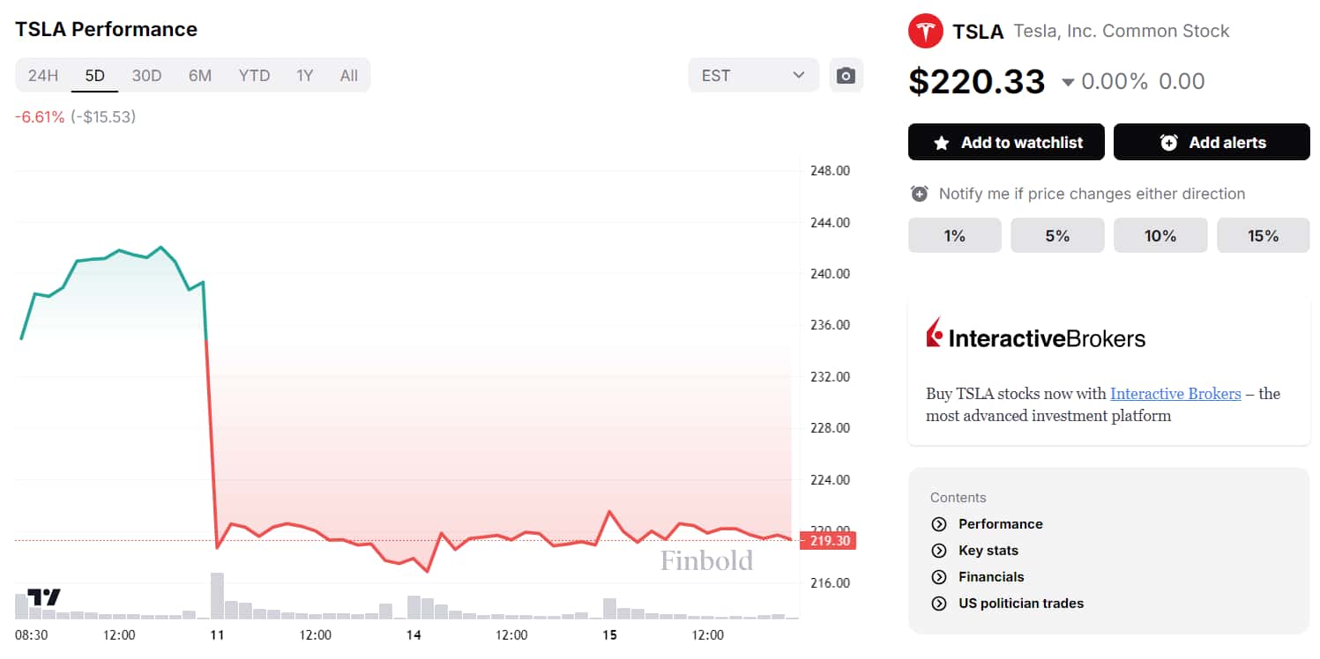Viewport: 1320px width, 659px height.
Task: Set 5% price change notification
Action: 1057,235
